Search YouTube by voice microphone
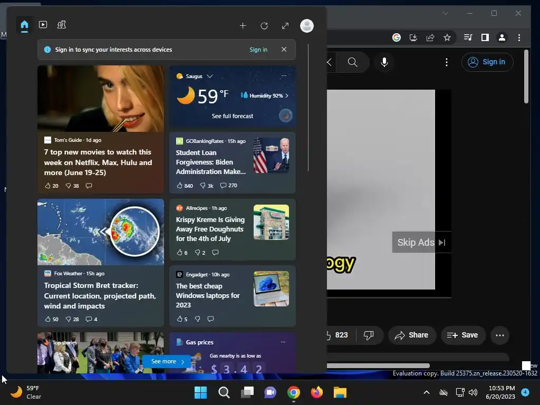Viewport: 540px width, 405px height. click(x=384, y=62)
